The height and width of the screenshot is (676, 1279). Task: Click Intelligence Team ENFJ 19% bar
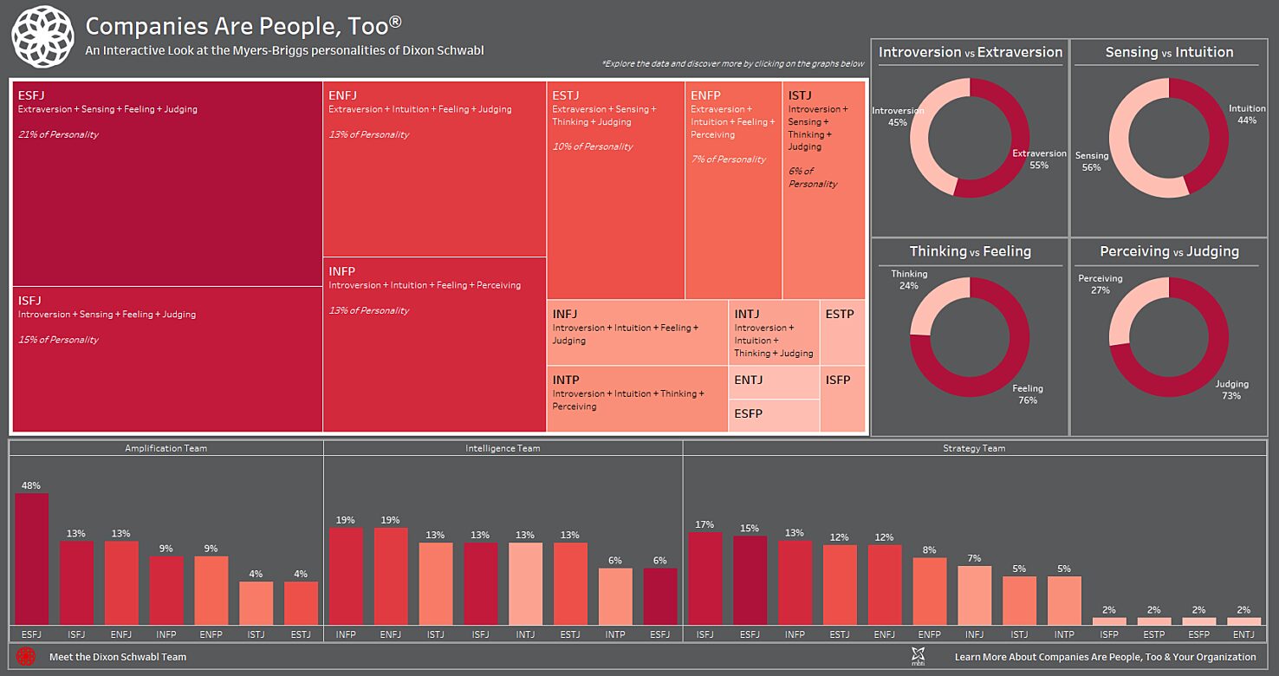pyautogui.click(x=391, y=575)
